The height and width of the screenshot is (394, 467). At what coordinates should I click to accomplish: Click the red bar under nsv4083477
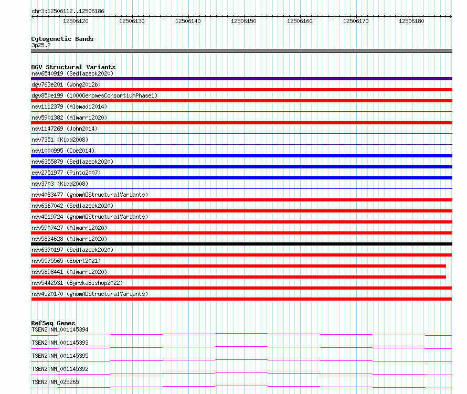(241, 200)
